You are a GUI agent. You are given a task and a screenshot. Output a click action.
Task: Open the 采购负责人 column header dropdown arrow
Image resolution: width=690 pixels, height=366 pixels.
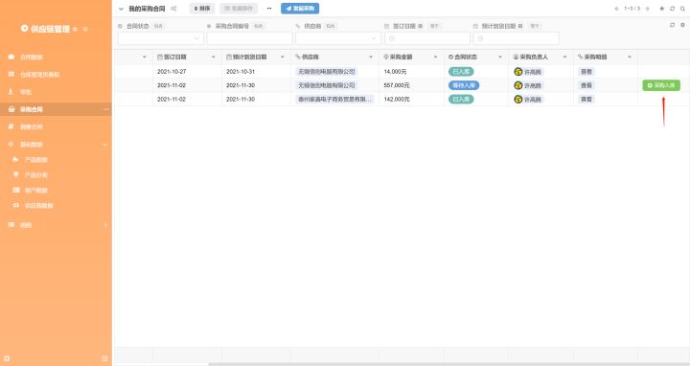[565, 57]
